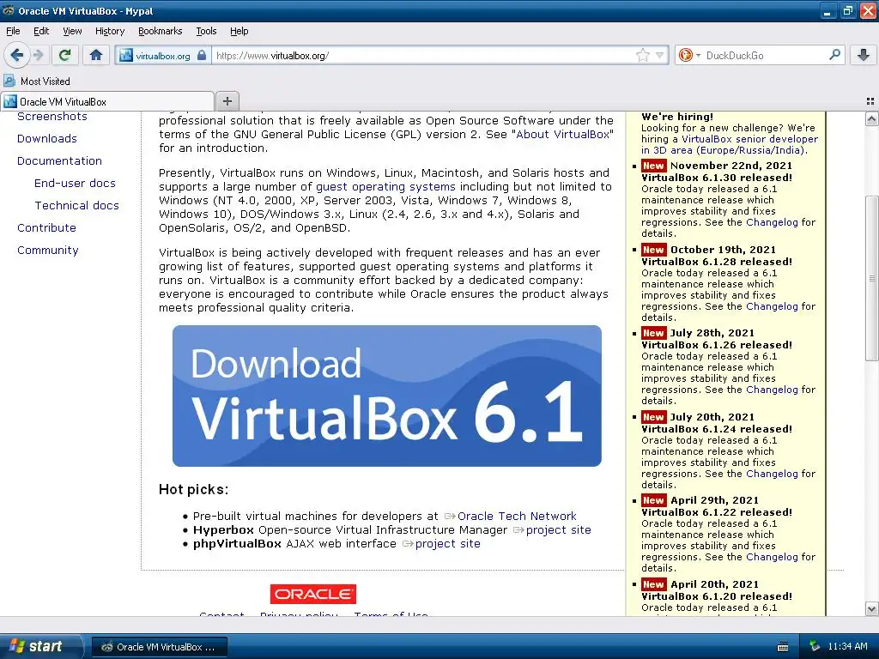879x659 pixels.
Task: Open the Oracle Tech Network link
Action: tap(516, 516)
